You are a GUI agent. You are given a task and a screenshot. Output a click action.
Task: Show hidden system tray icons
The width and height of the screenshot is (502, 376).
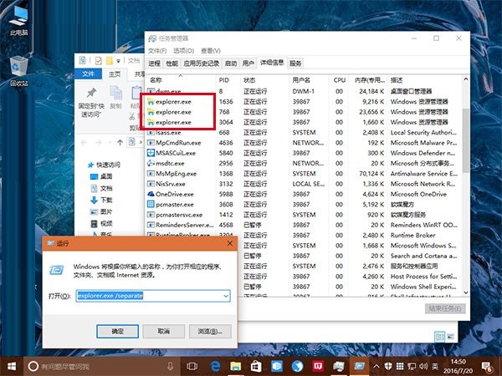pyautogui.click(x=376, y=366)
